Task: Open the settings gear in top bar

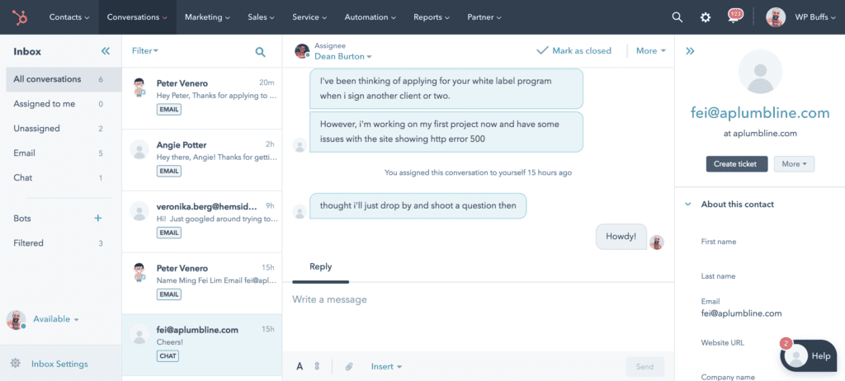Action: pos(706,16)
